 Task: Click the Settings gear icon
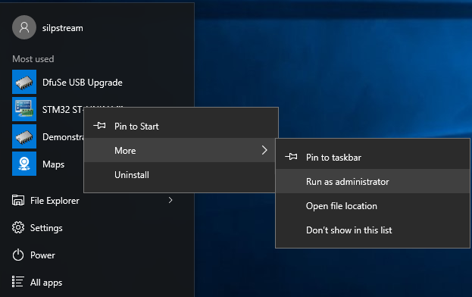coord(18,227)
